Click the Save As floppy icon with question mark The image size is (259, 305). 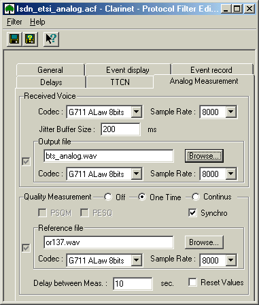tap(30, 39)
